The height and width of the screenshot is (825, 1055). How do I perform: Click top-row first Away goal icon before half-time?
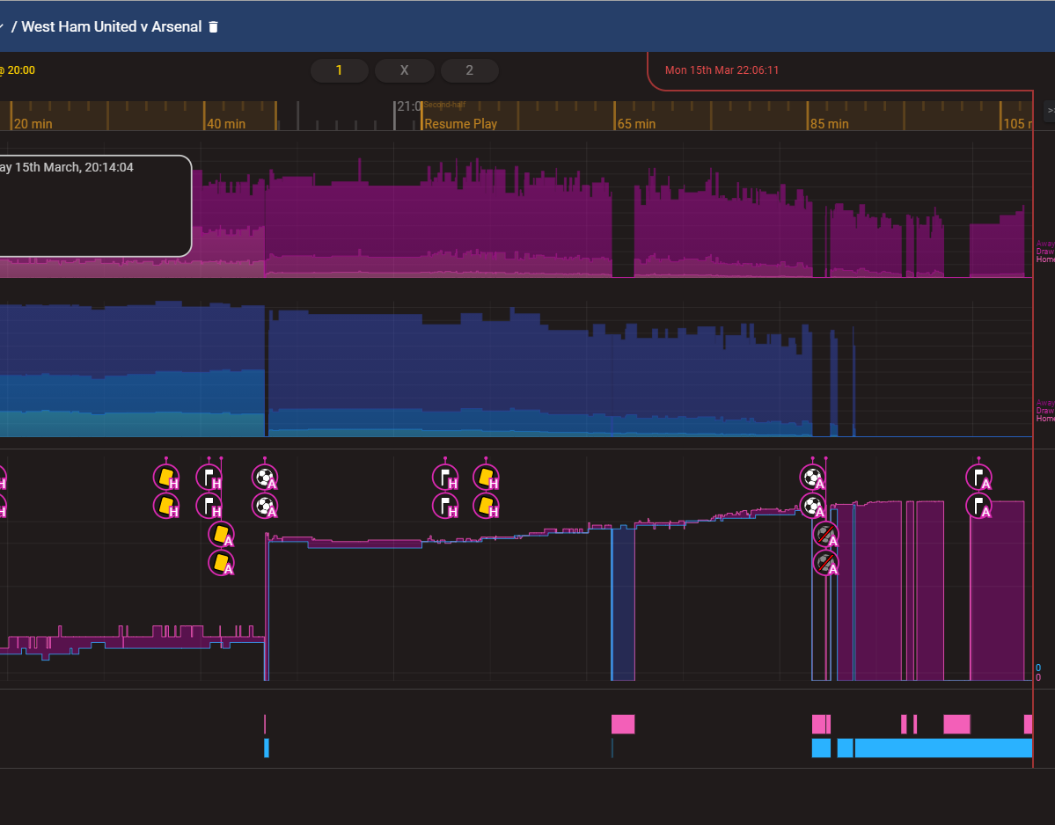265,478
